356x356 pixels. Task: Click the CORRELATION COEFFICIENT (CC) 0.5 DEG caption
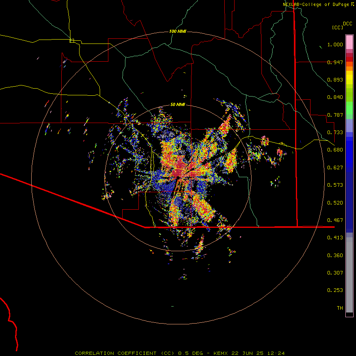[139, 353]
